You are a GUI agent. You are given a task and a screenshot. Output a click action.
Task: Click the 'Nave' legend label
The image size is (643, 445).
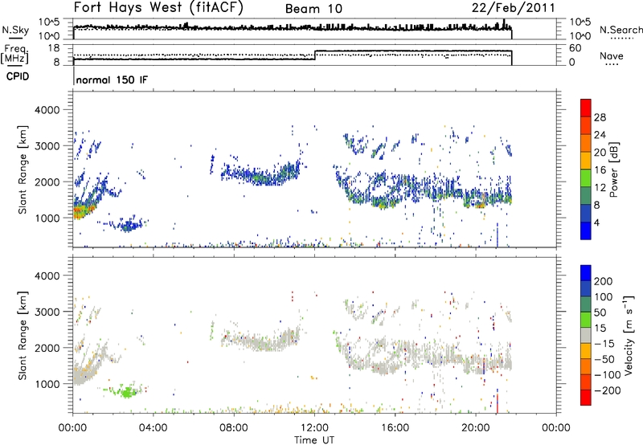[x=612, y=55]
